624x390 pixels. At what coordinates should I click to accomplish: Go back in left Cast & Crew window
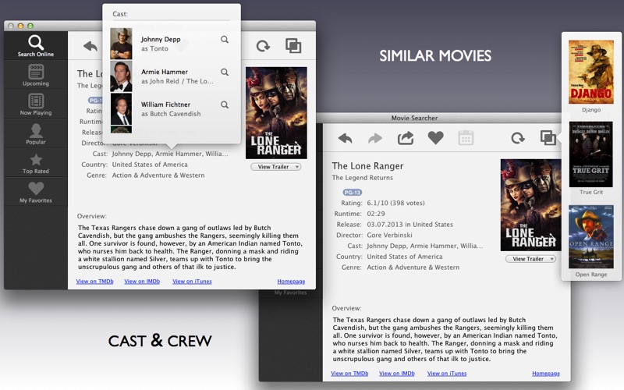click(90, 46)
